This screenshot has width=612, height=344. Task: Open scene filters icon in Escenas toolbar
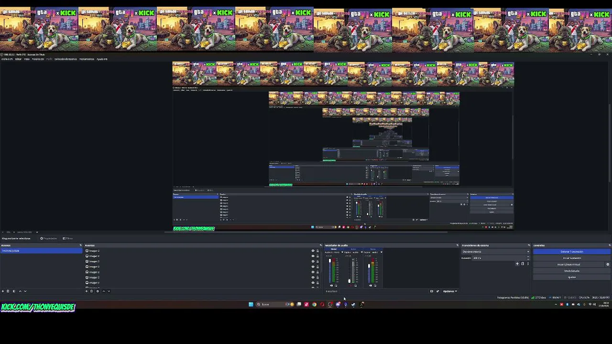tap(14, 291)
